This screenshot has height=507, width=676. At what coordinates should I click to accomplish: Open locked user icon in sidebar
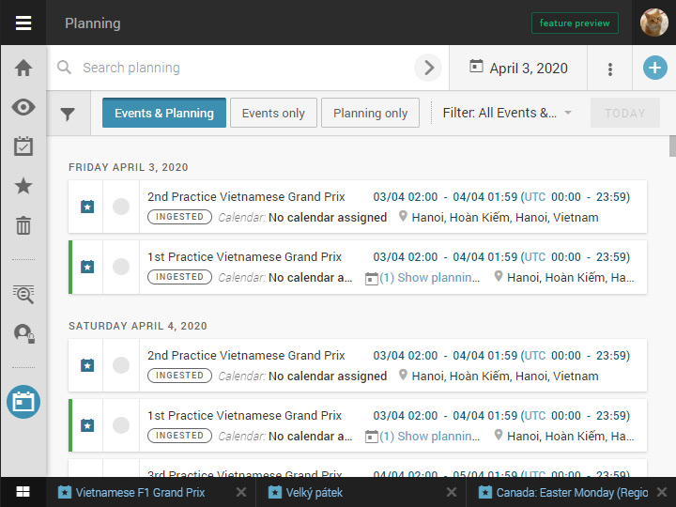point(24,333)
